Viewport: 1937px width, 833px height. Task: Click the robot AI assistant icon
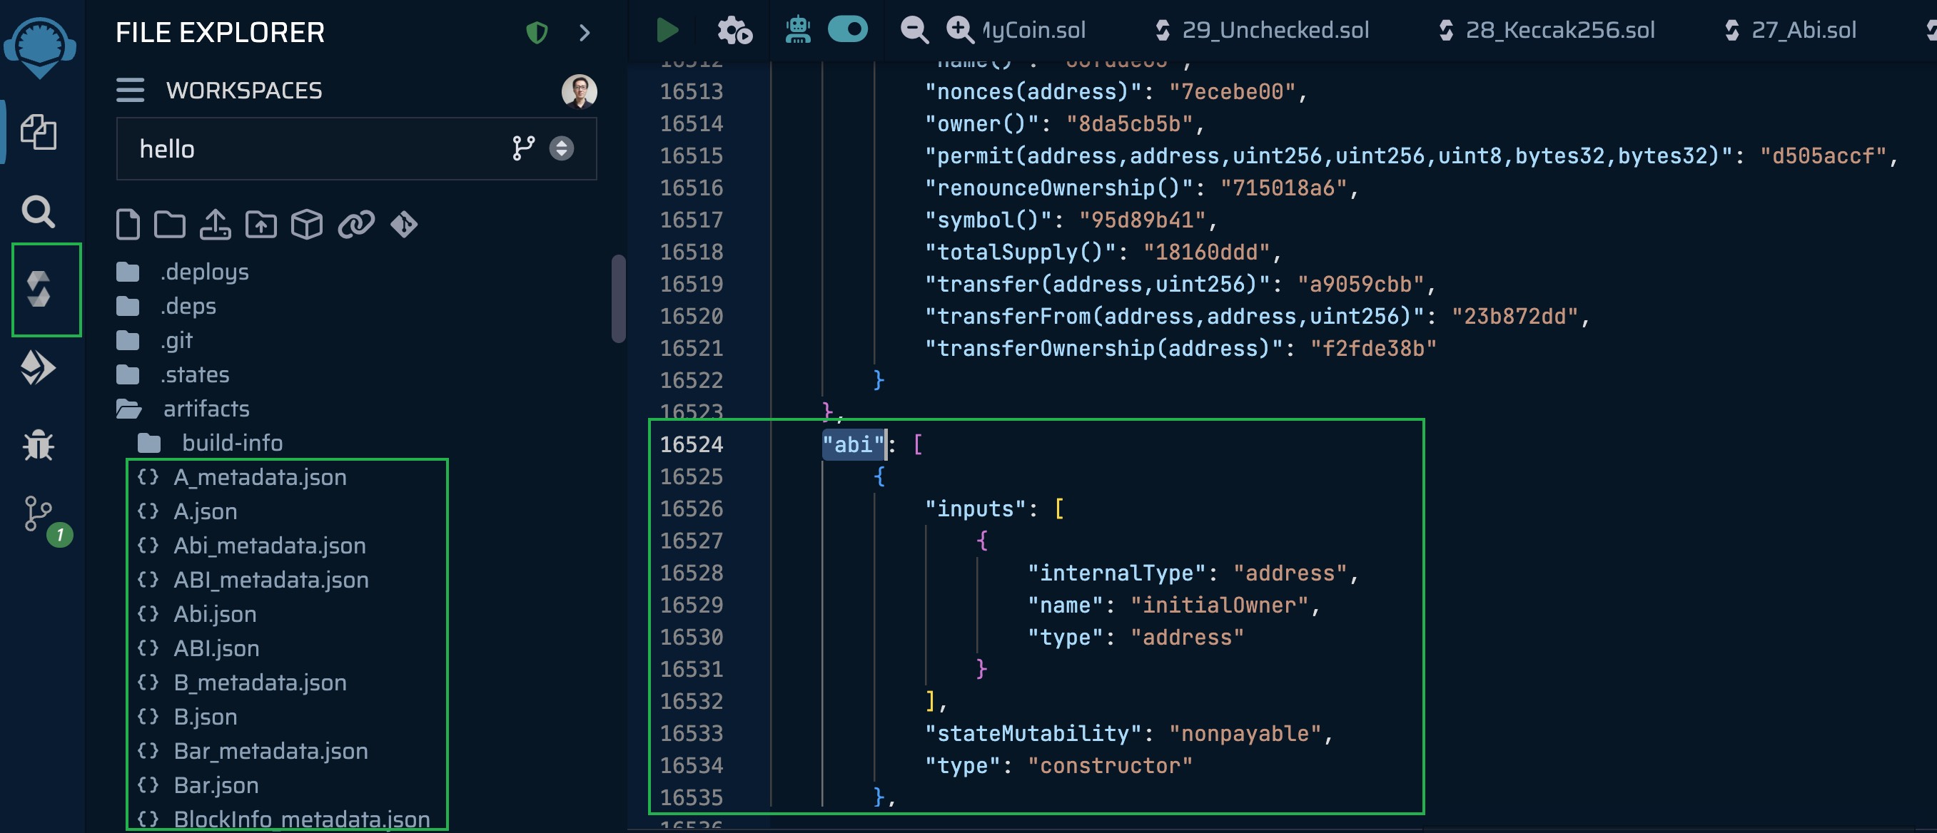coord(798,30)
